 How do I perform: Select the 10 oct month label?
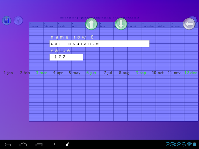tap(157, 73)
